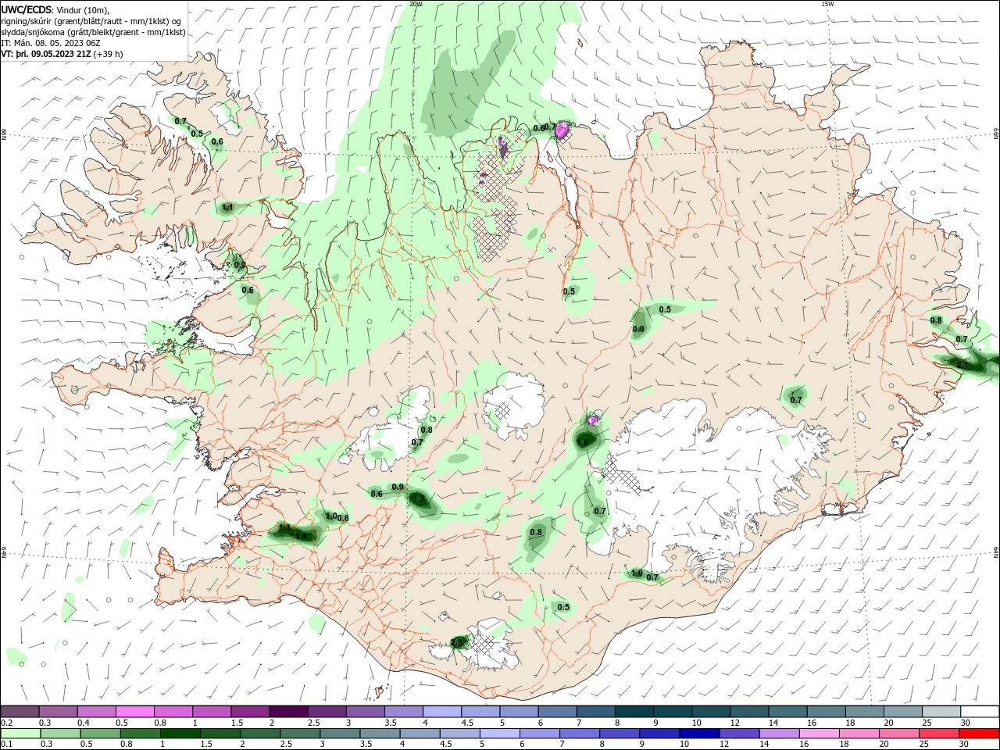The height and width of the screenshot is (750, 1000).
Task: Click the '1.1' precipitation value in the northwest
Action: [228, 208]
